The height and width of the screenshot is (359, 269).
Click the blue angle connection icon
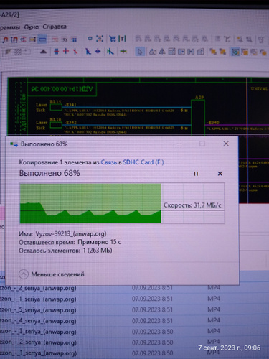tap(88, 51)
